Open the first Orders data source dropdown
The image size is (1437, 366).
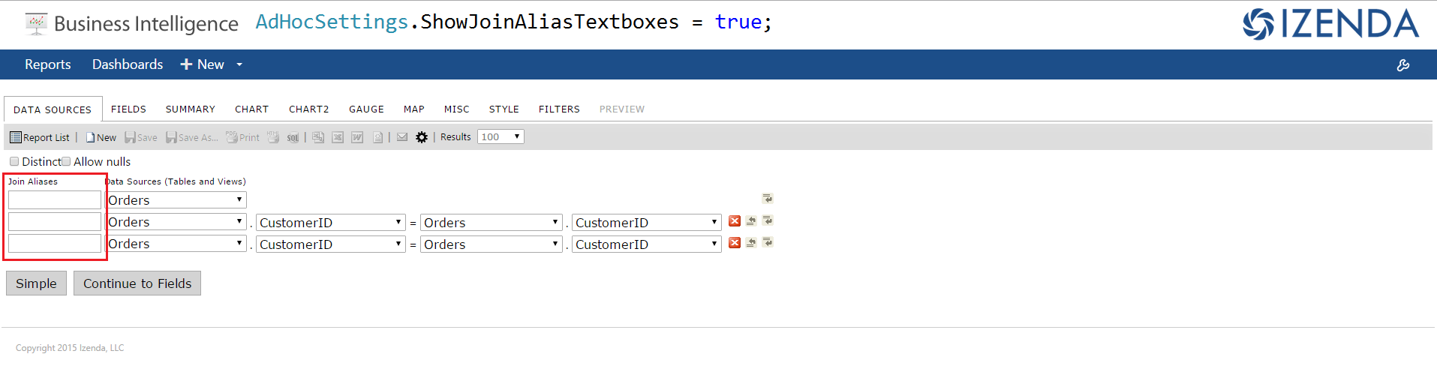(x=176, y=200)
